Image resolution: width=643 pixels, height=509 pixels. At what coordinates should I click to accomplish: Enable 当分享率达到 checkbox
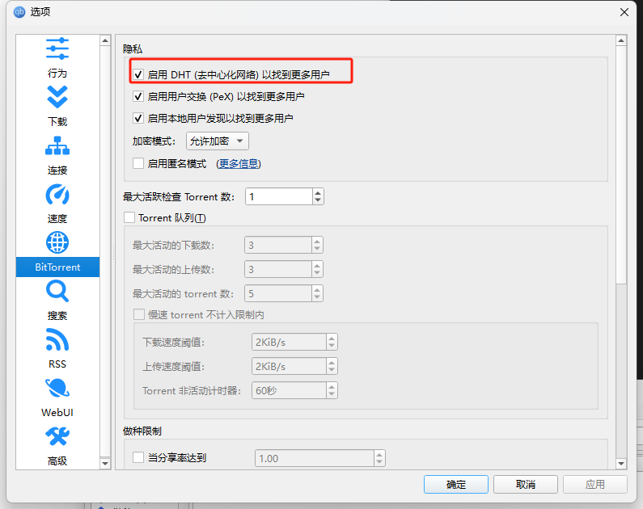pos(138,457)
